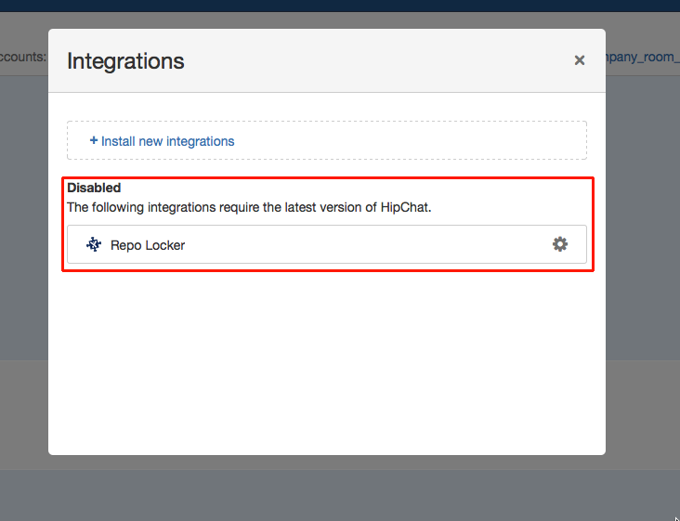Click the partially hidden company_room link

tap(641, 57)
